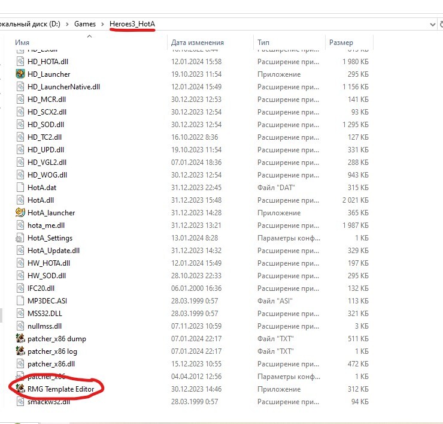Click the MP3DEC.ASI file icon
The height and width of the screenshot is (424, 443).
(x=20, y=300)
